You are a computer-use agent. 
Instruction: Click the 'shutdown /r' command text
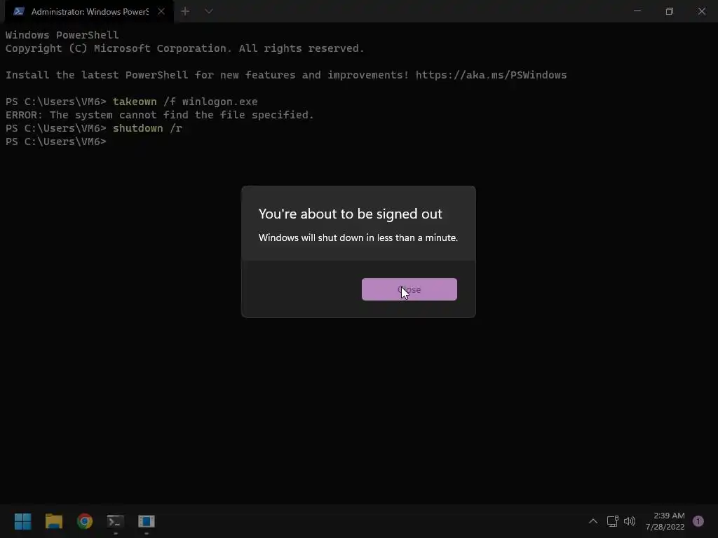pos(147,129)
